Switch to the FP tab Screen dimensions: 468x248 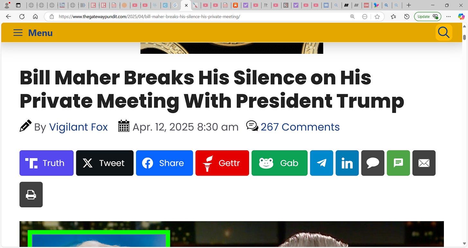(x=265, y=5)
